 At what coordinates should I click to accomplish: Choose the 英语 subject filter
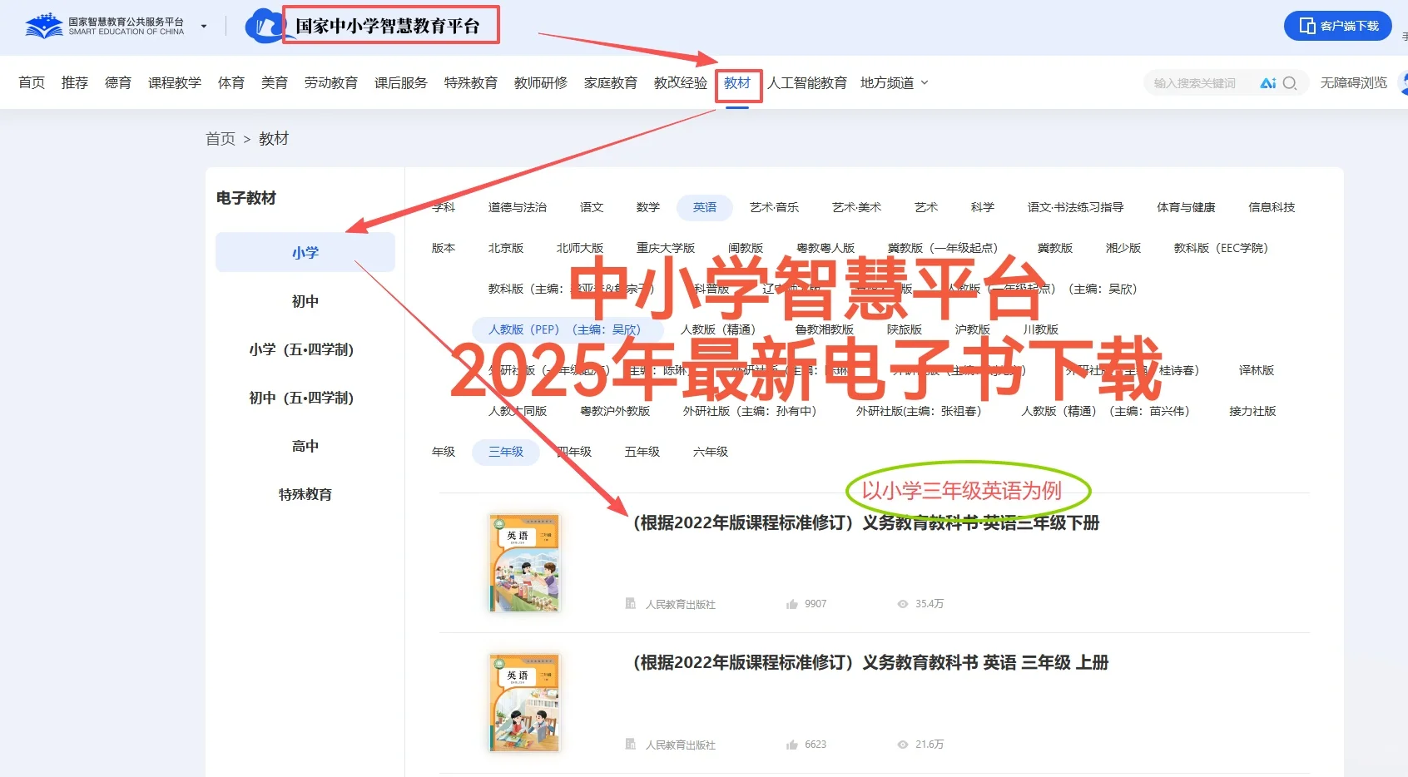click(705, 207)
